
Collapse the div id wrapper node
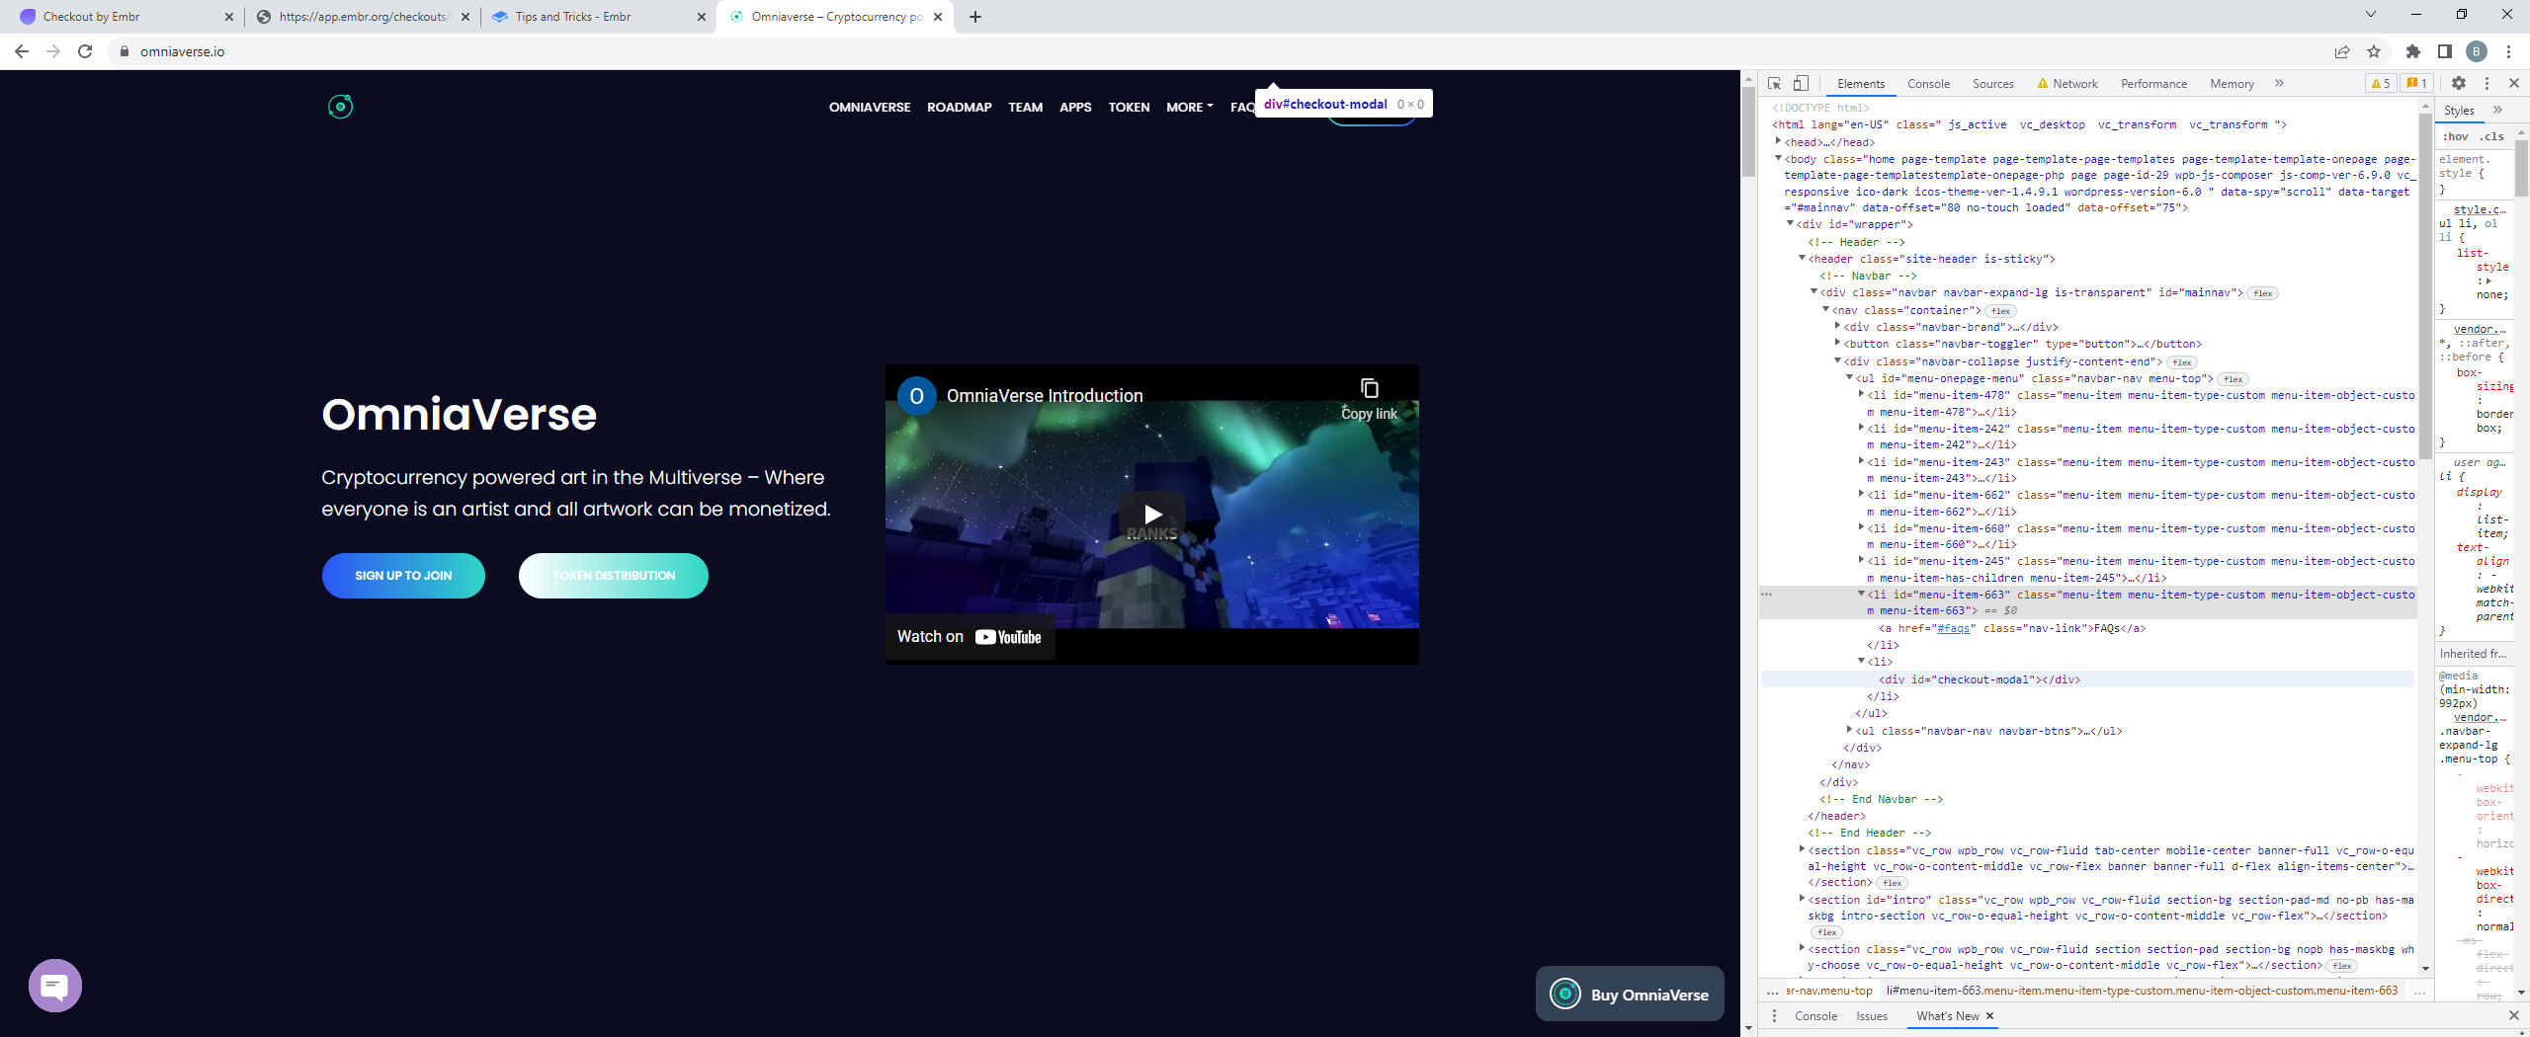(1790, 224)
